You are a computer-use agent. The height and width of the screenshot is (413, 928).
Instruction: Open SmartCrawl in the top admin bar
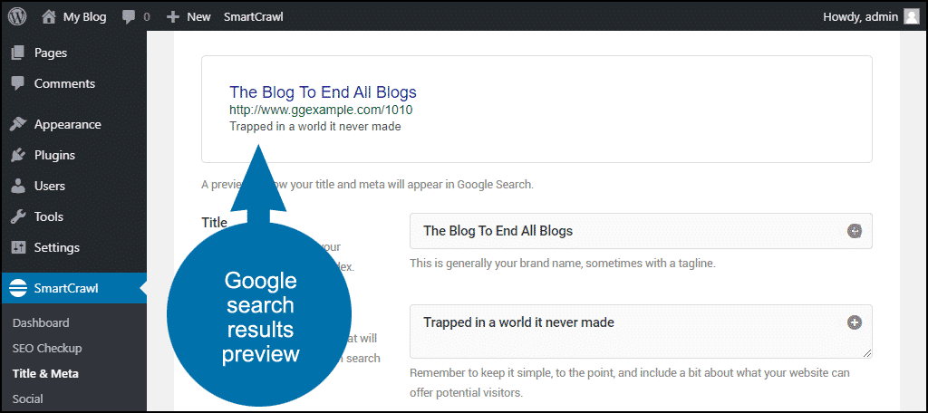(x=253, y=16)
